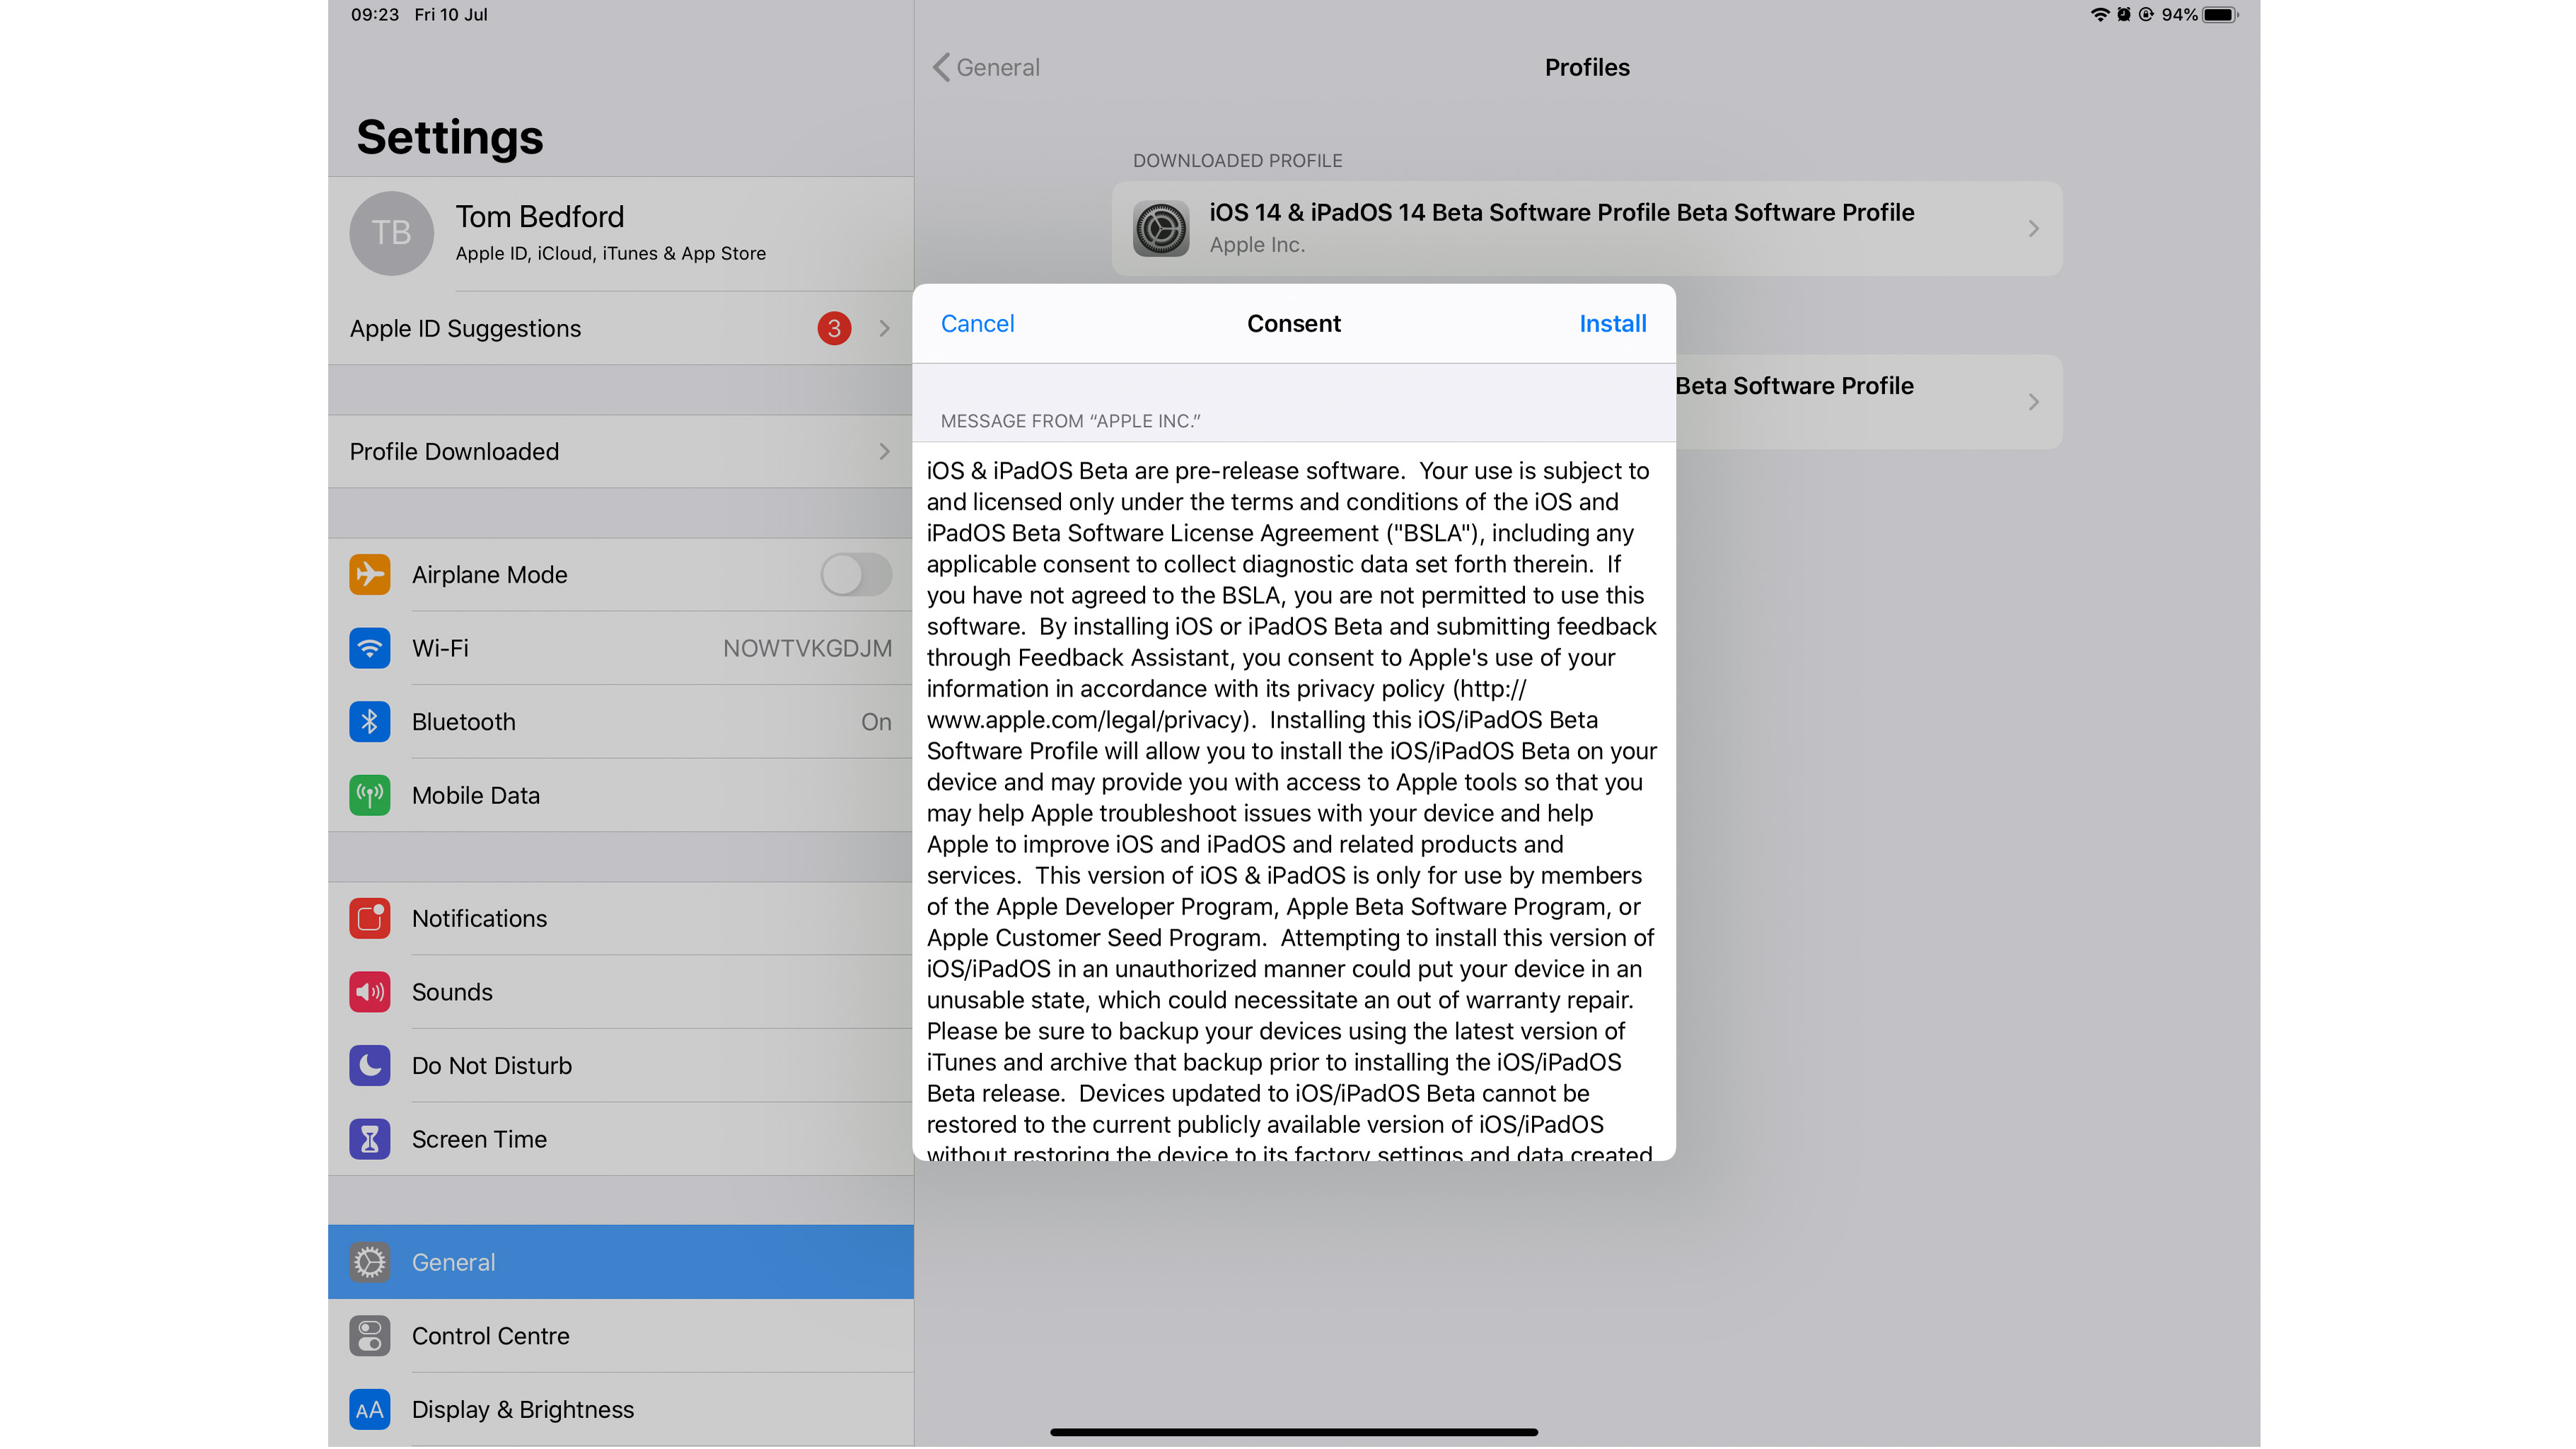Go back using the General chevron

940,67
